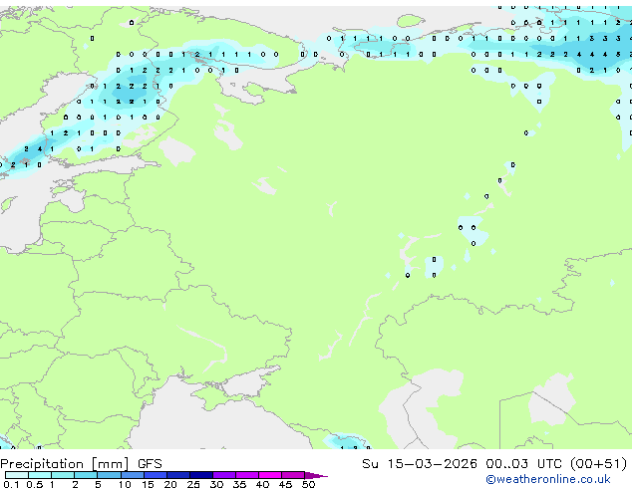Select the 25–30 mm navy swatch
This screenshot has width=632, height=488.
click(x=200, y=475)
